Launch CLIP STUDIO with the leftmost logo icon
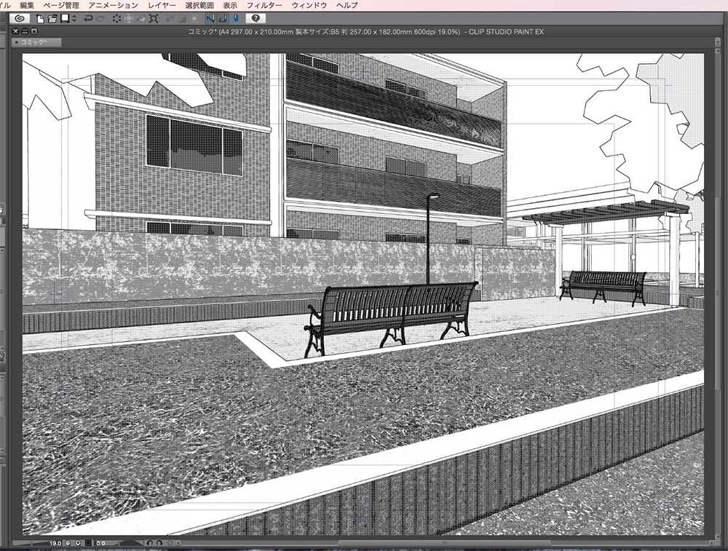This screenshot has height=551, width=728. (20, 18)
